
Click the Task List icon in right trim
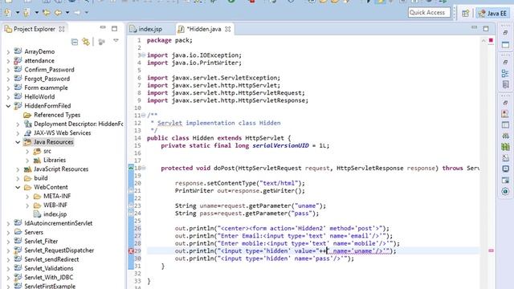505,84
